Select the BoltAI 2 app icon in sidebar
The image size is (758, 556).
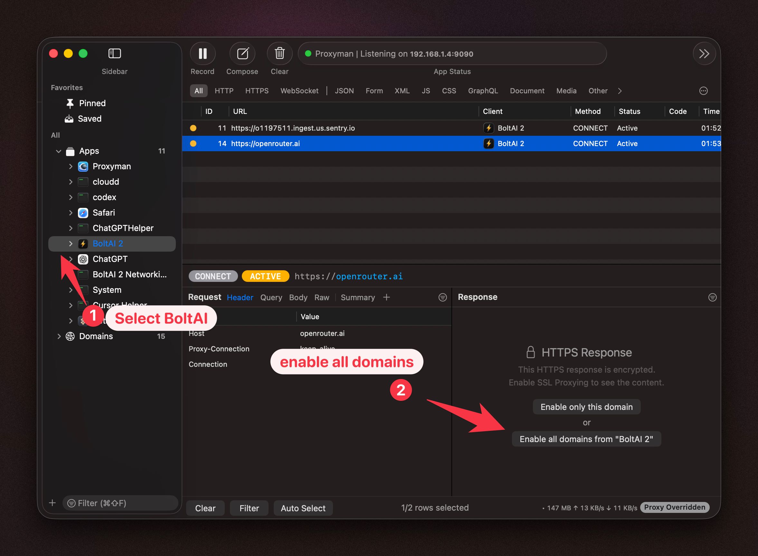click(x=83, y=244)
